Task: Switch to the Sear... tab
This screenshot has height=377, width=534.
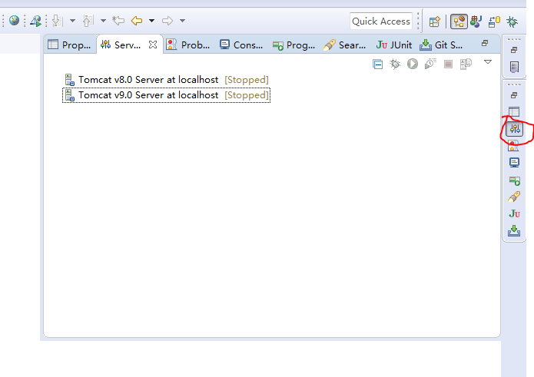Action: [345, 45]
